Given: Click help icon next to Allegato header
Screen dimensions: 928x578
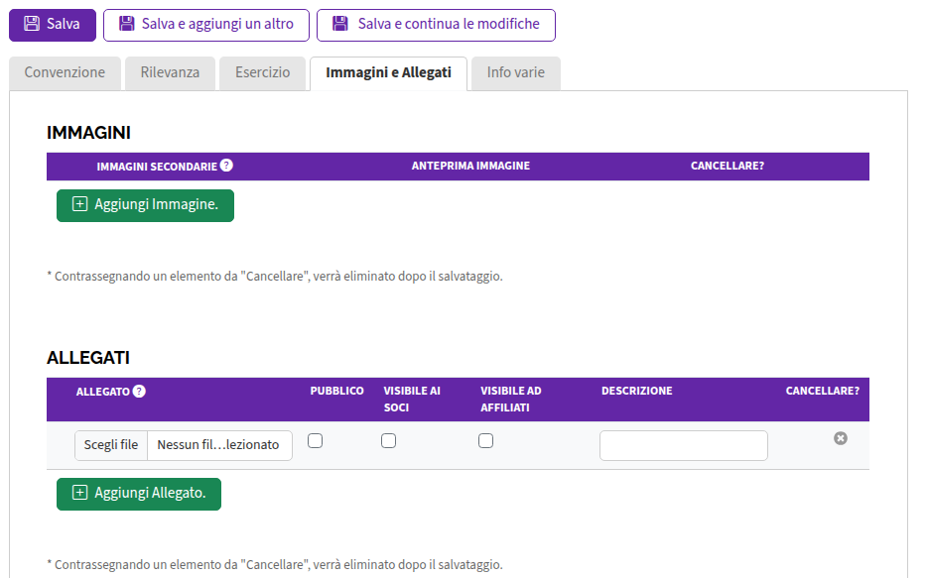Looking at the screenshot, I should pyautogui.click(x=139, y=392).
